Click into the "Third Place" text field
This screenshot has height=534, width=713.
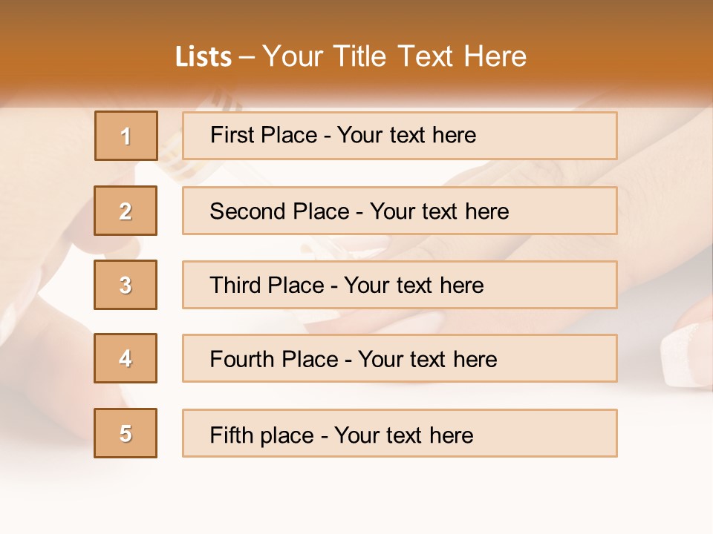400,285
